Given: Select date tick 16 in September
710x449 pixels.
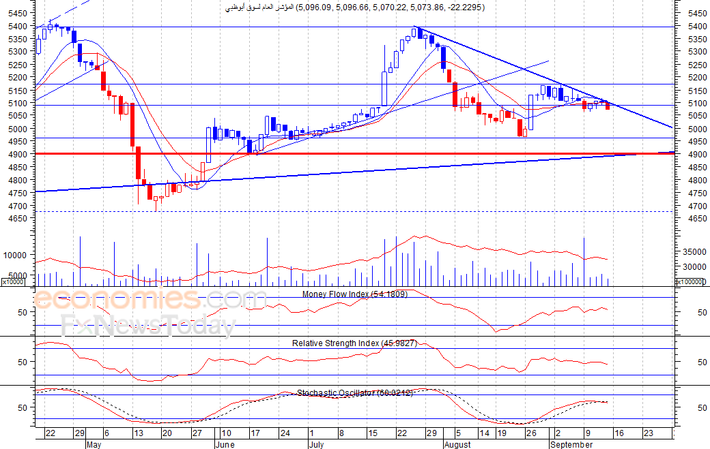Looking at the screenshot, I should tap(619, 433).
